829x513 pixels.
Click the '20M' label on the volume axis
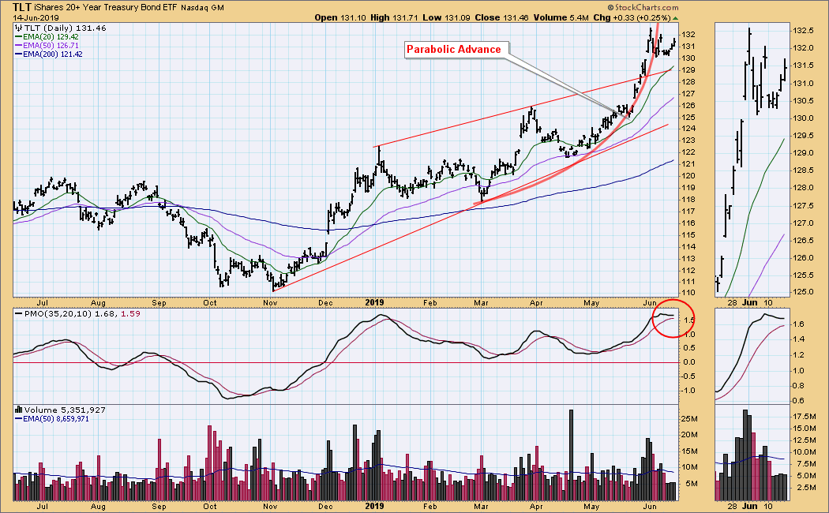coord(689,435)
